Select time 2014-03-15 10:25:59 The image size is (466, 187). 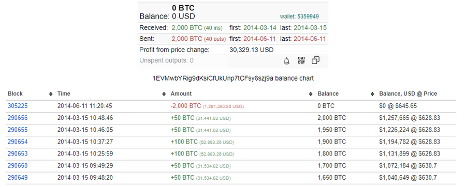[x=85, y=154]
